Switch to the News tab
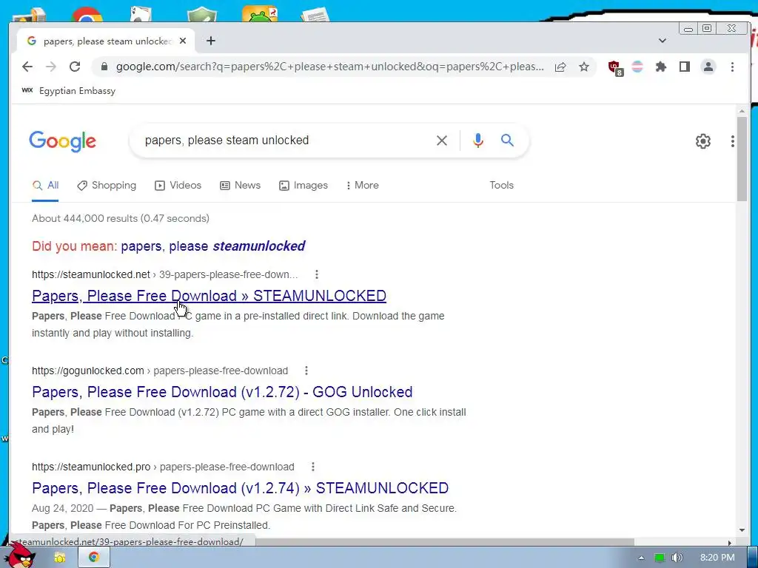The height and width of the screenshot is (568, 758). coord(241,186)
